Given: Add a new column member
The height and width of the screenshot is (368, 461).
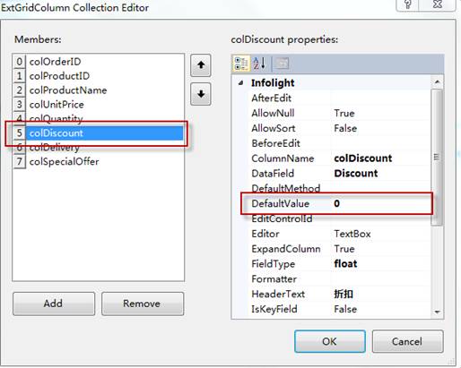Looking at the screenshot, I should pos(54,304).
